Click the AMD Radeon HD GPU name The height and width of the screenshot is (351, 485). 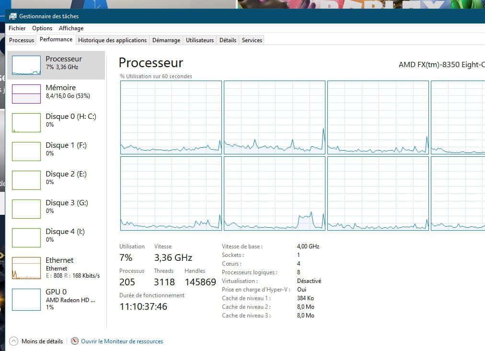70,300
